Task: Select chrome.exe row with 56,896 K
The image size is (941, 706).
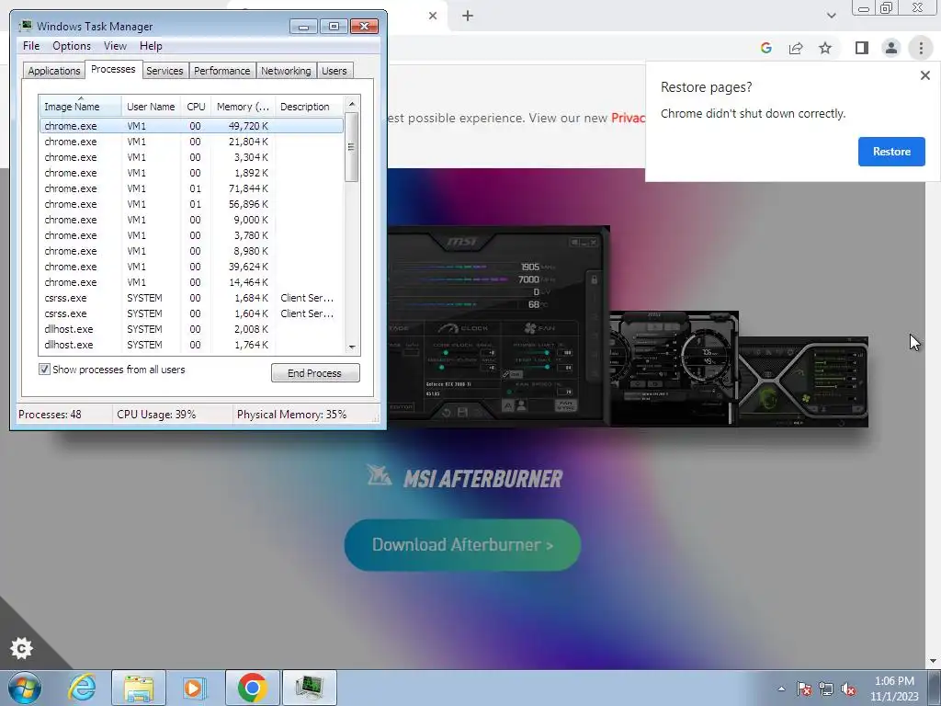Action: tap(191, 204)
